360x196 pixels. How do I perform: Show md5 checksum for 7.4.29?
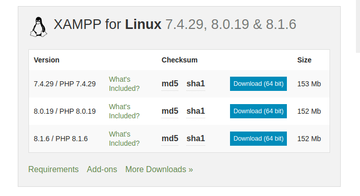click(170, 84)
